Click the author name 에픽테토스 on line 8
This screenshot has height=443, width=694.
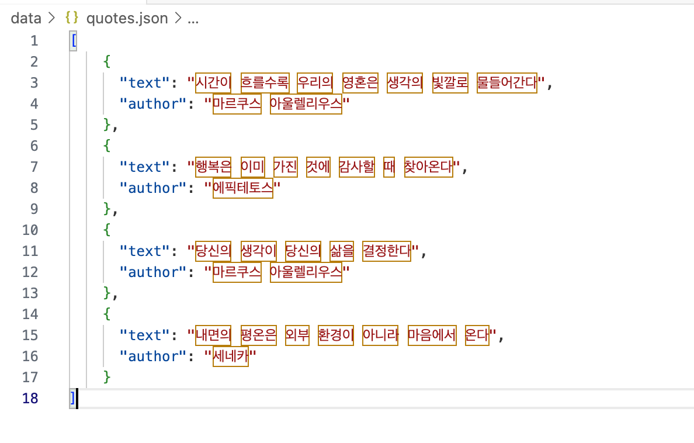[243, 188]
